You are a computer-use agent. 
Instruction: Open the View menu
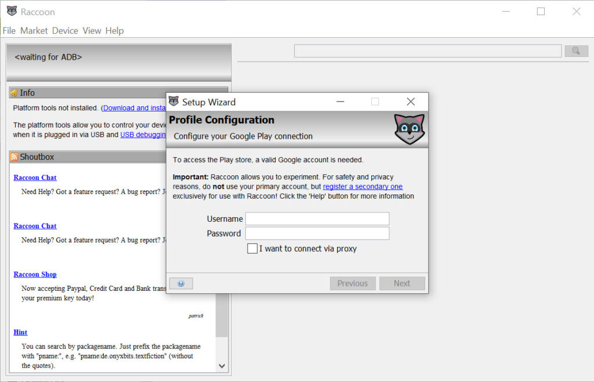(92, 31)
